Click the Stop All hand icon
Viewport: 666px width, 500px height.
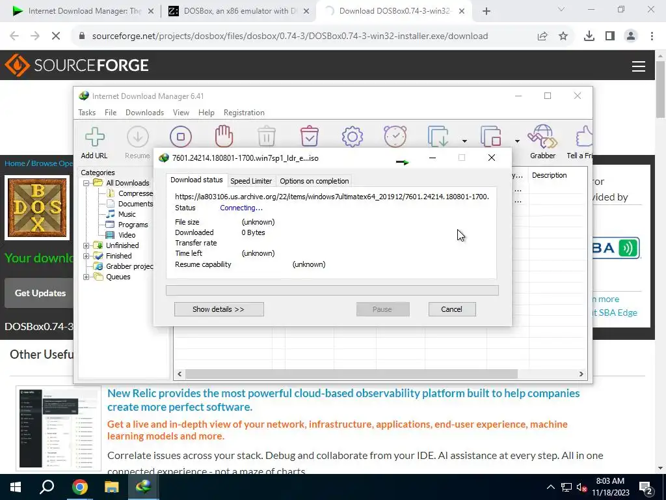224,136
